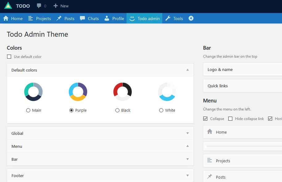This screenshot has width=282, height=182.
Task: Expand the Global colors section
Action: pos(187,133)
